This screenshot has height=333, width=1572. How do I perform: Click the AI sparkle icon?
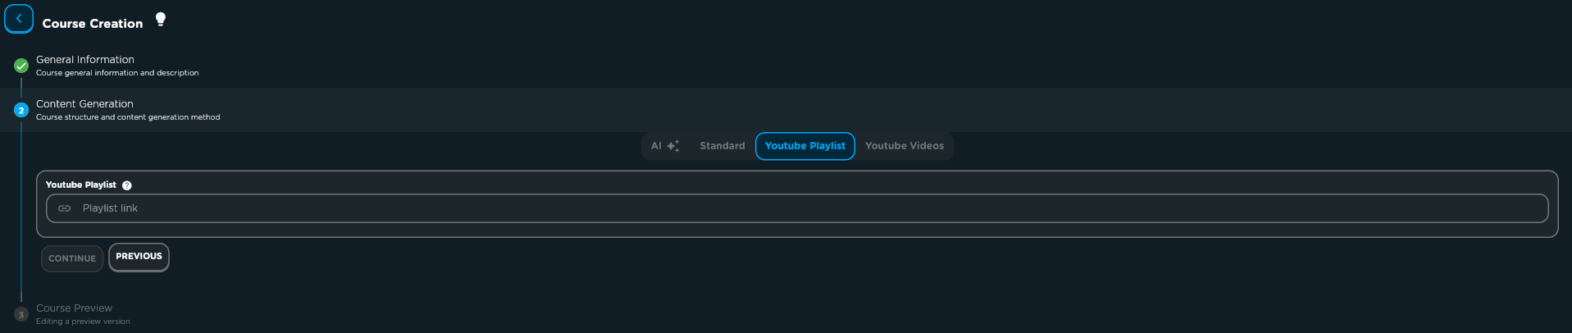pos(673,146)
